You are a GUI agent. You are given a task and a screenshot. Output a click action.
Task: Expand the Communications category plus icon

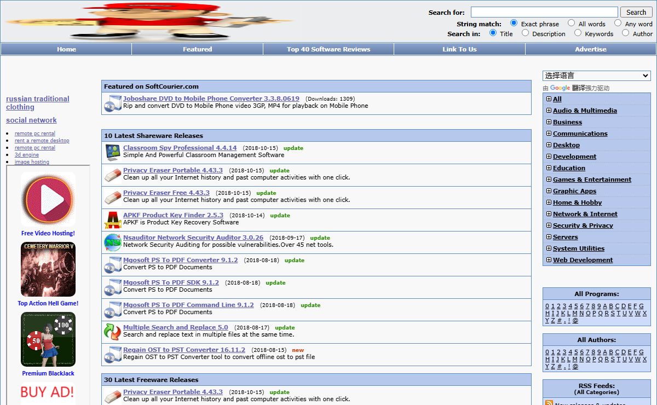(549, 134)
